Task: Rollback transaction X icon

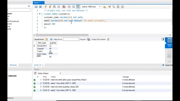Action: [74, 7]
